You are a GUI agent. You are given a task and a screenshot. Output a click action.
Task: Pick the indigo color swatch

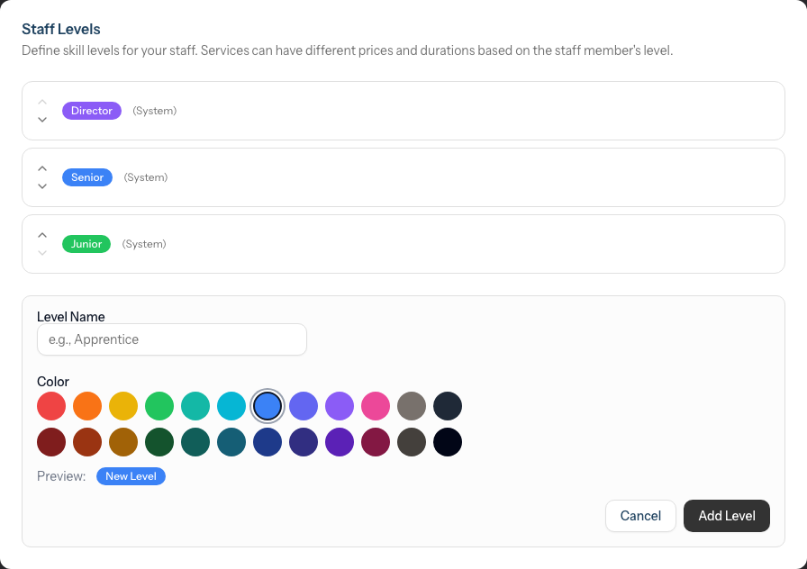pos(304,406)
